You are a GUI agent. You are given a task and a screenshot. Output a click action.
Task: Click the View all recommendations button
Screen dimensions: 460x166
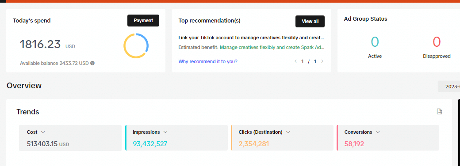click(x=310, y=21)
